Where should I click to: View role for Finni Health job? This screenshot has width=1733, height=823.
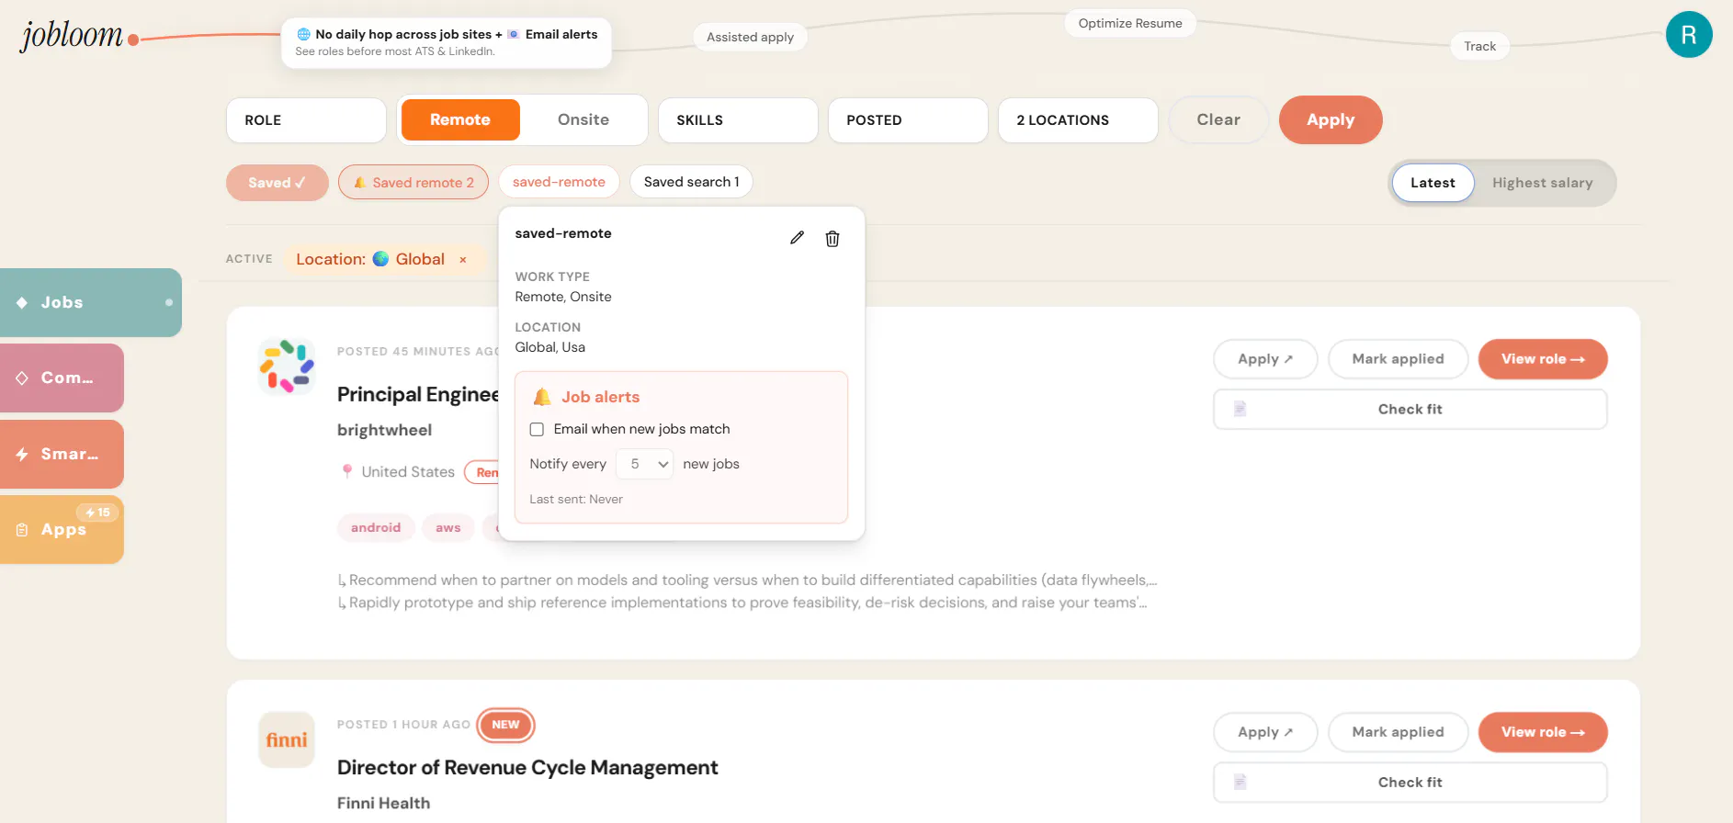click(1543, 732)
